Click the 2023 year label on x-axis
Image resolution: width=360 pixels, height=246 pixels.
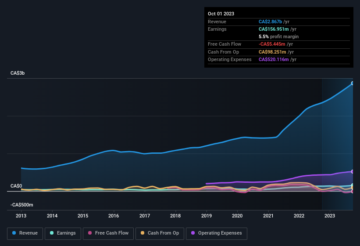tap(330, 216)
